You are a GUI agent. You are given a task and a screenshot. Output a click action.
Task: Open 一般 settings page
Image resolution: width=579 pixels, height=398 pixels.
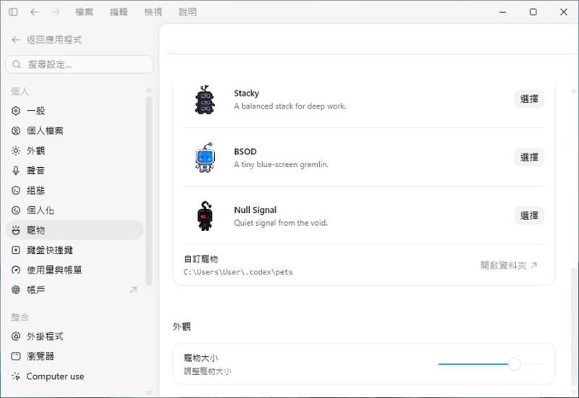[x=75, y=111]
